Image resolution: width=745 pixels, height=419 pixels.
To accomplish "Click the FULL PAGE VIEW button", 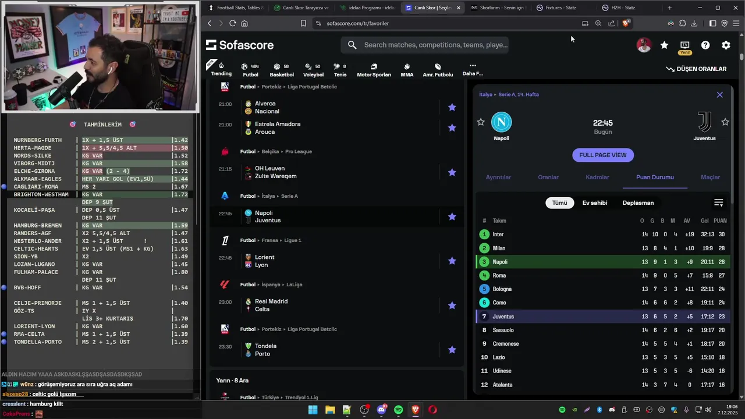I will 603,155.
